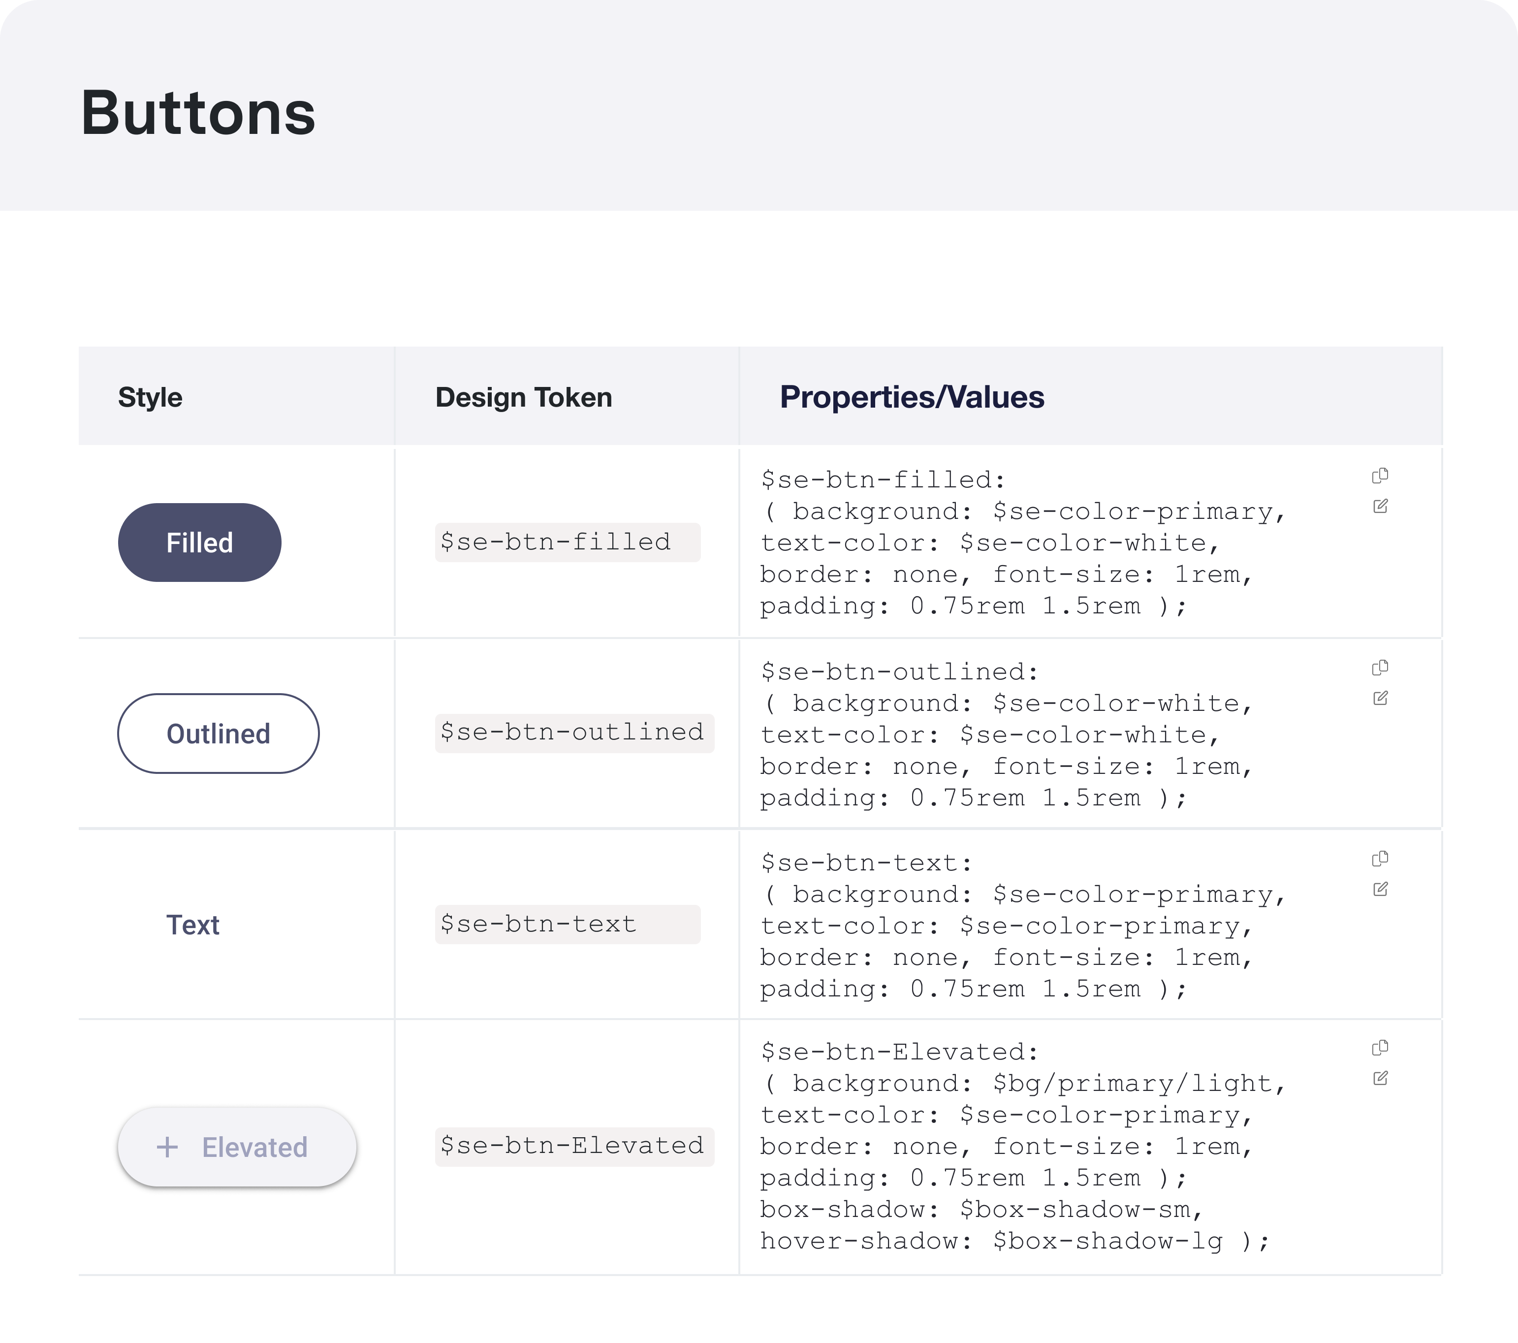Click the Style column header
The image size is (1518, 1343).
click(150, 397)
